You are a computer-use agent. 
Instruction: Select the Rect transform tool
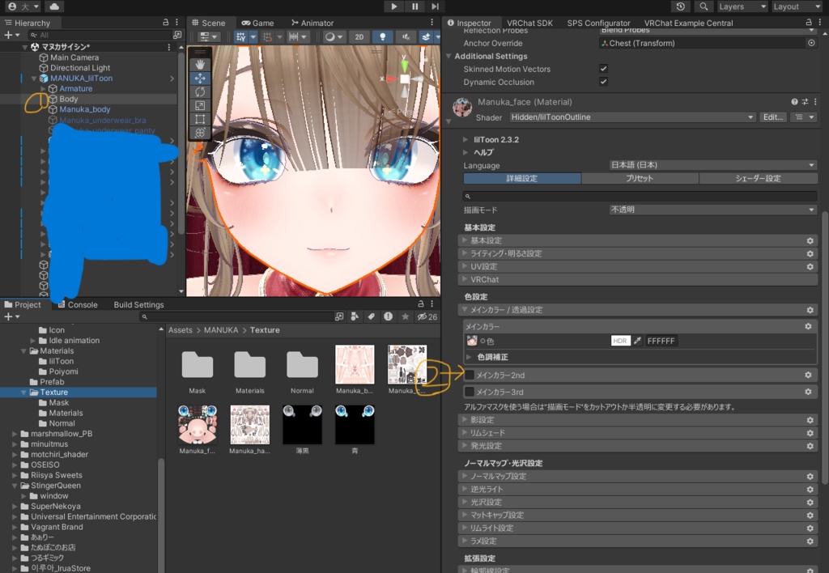pyautogui.click(x=200, y=119)
